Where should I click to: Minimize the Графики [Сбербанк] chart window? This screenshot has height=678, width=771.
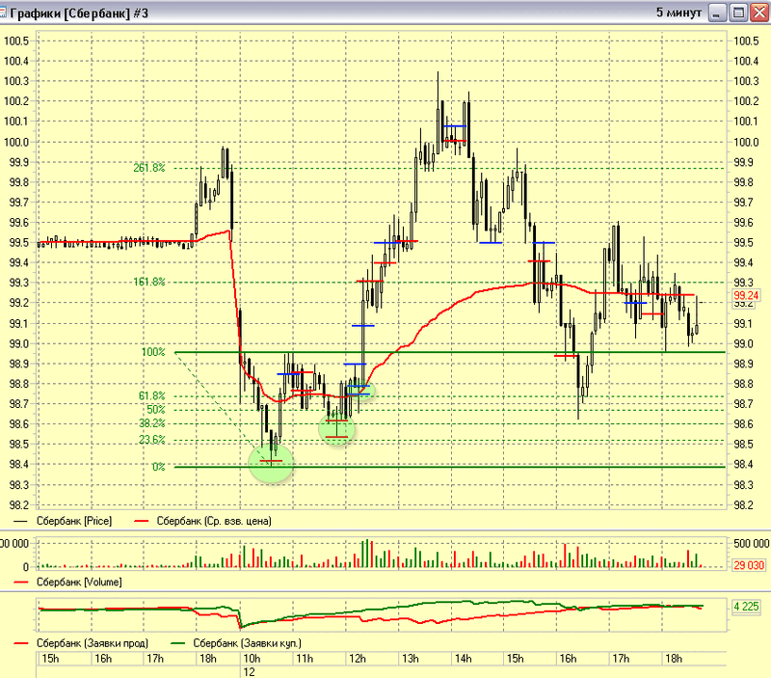(x=717, y=13)
